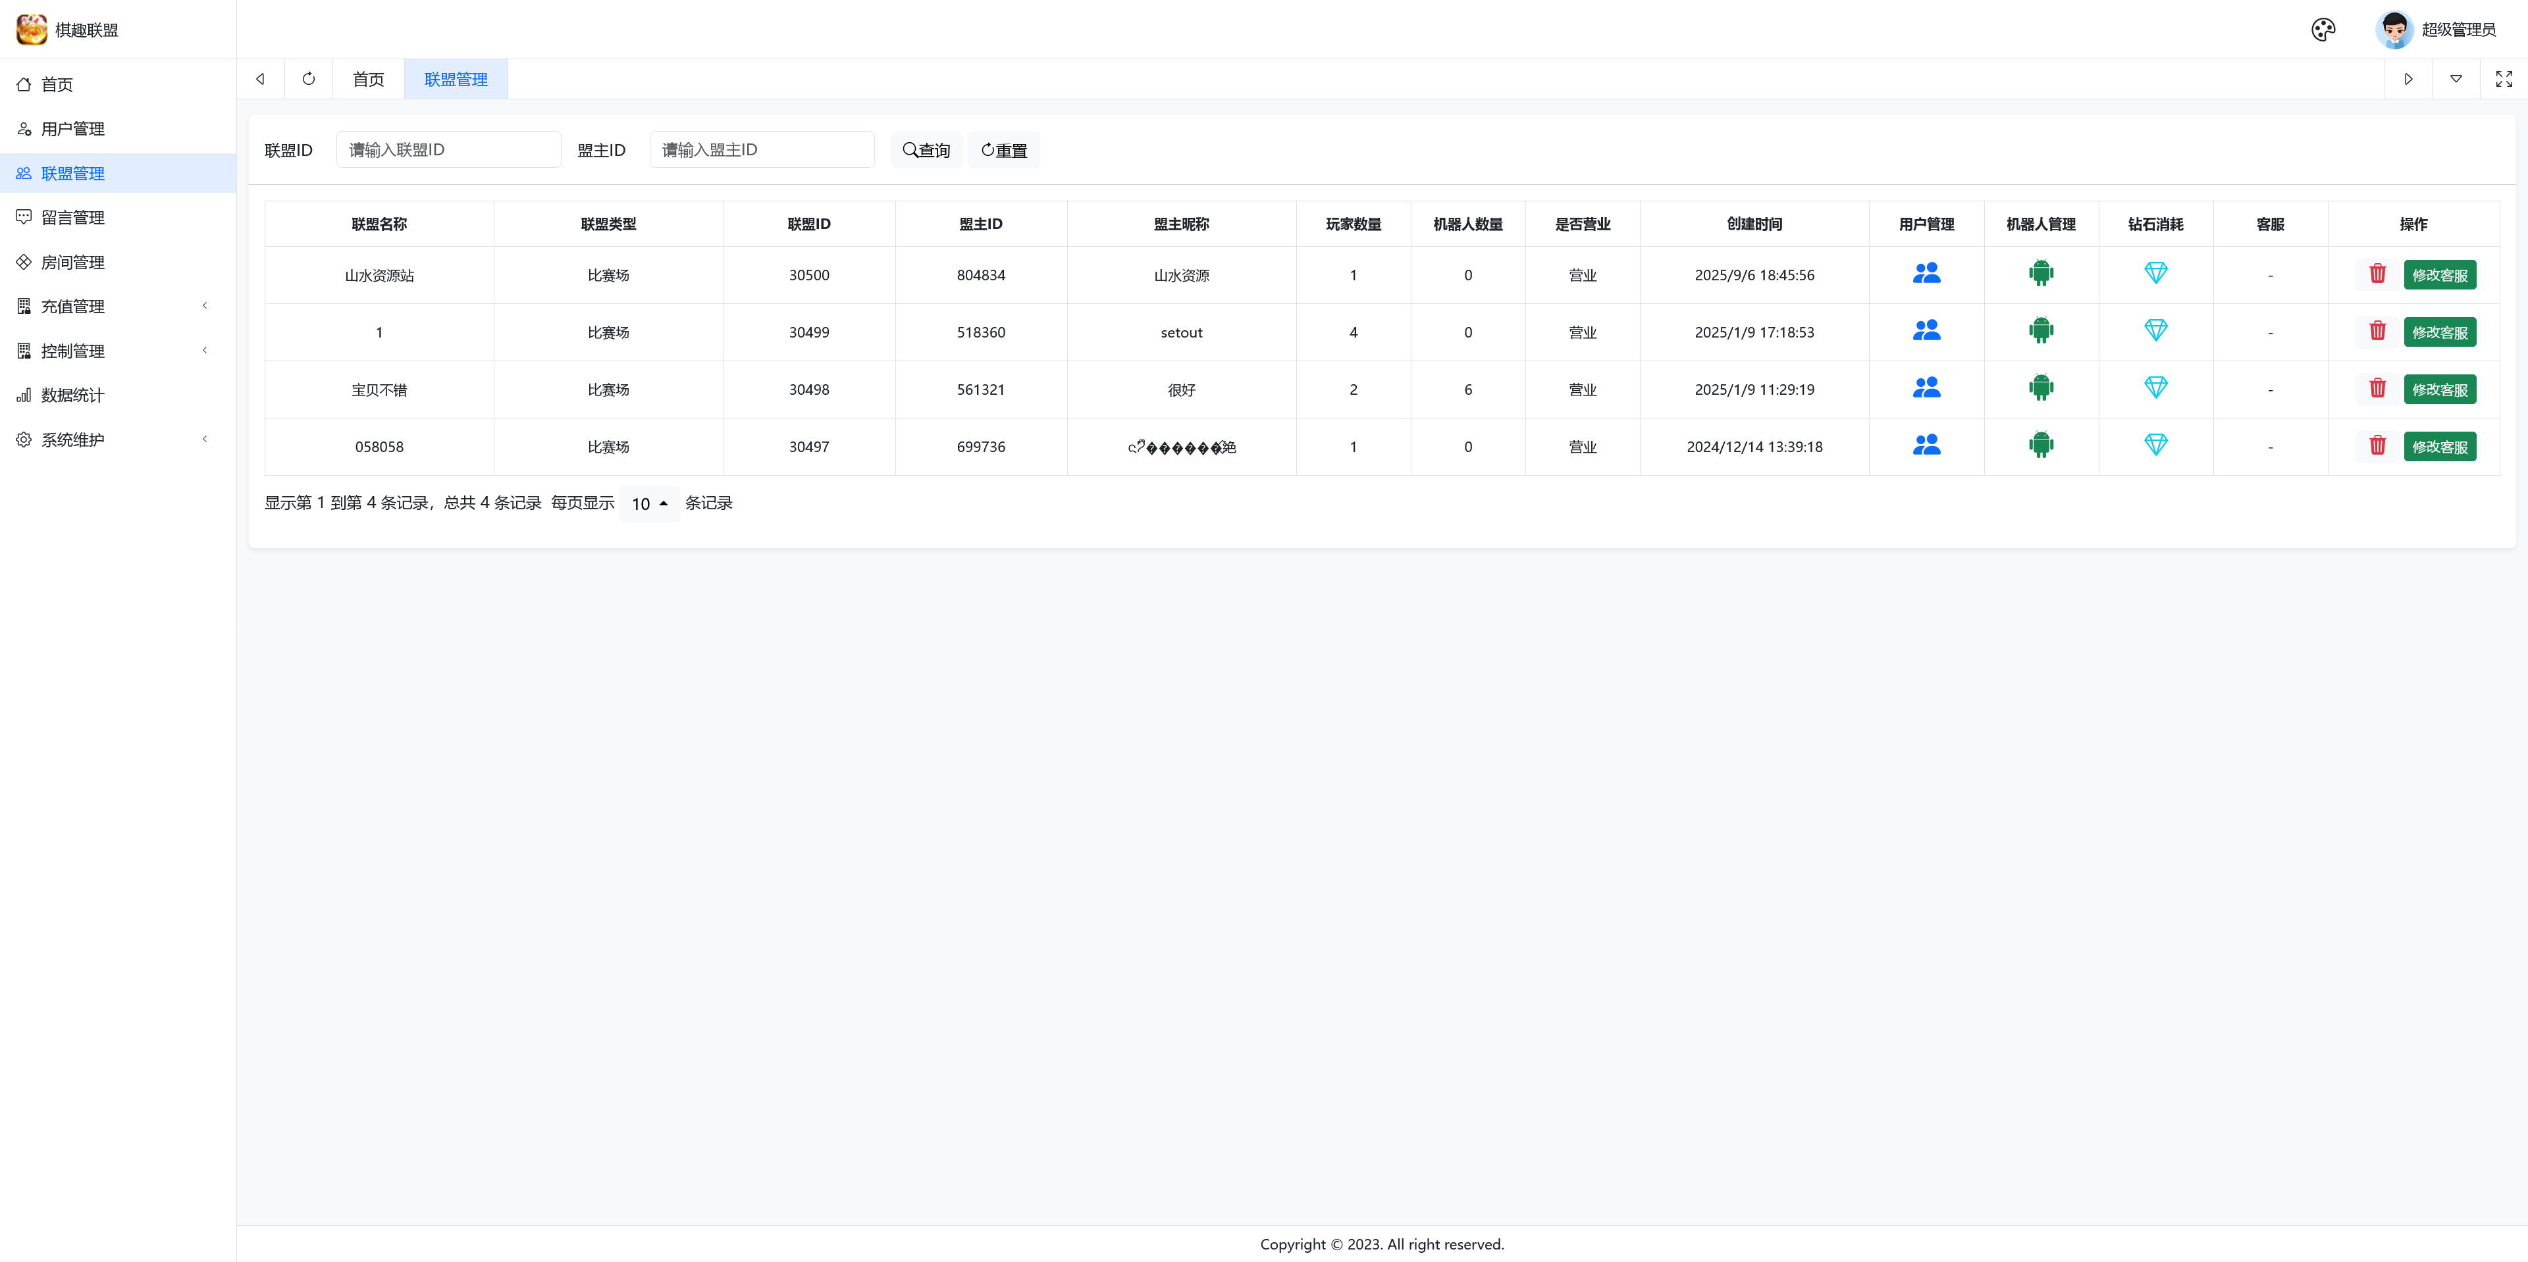Open robot management for league 30499
Image resolution: width=2528 pixels, height=1262 pixels.
2040,332
